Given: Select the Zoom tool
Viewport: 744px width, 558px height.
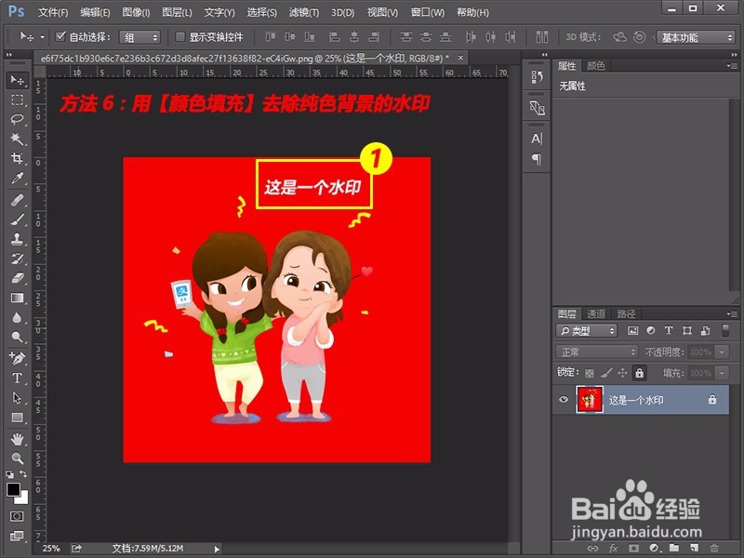Looking at the screenshot, I should tap(17, 458).
